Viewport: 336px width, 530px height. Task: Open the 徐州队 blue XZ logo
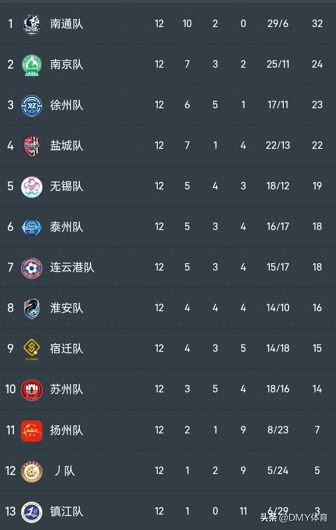tap(32, 105)
